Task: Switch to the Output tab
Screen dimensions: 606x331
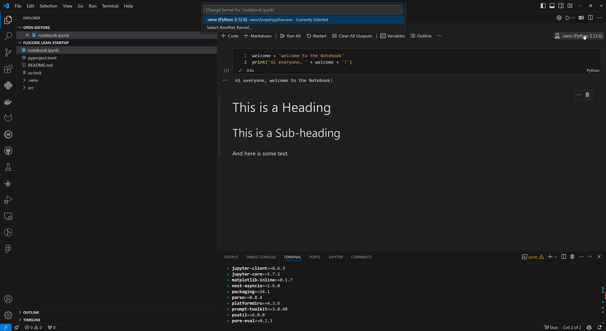Action: 231,257
